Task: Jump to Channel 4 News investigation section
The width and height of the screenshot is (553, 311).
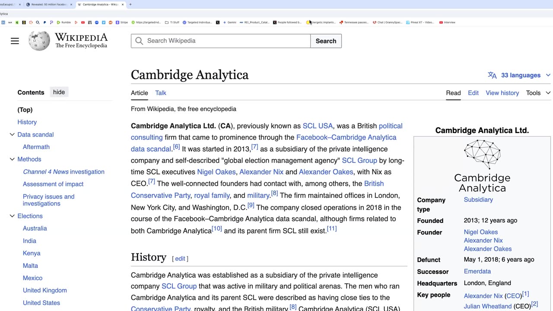Action: (64, 171)
